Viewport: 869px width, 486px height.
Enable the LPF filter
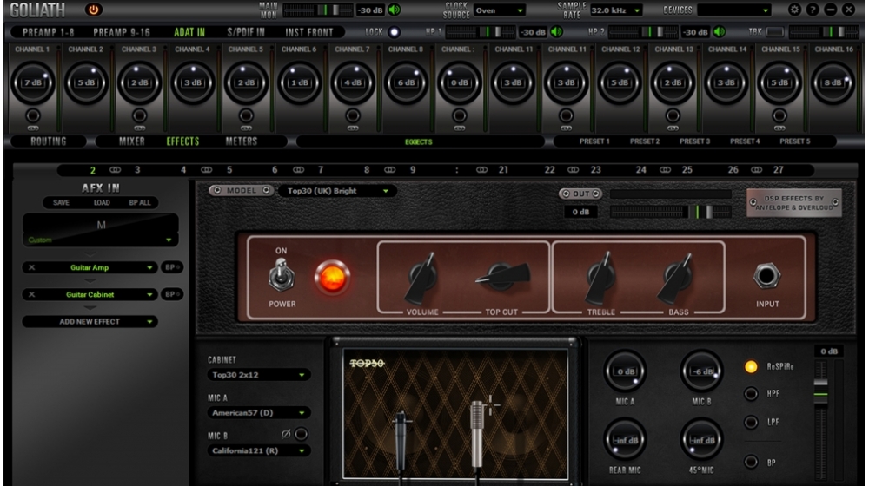[x=751, y=422]
